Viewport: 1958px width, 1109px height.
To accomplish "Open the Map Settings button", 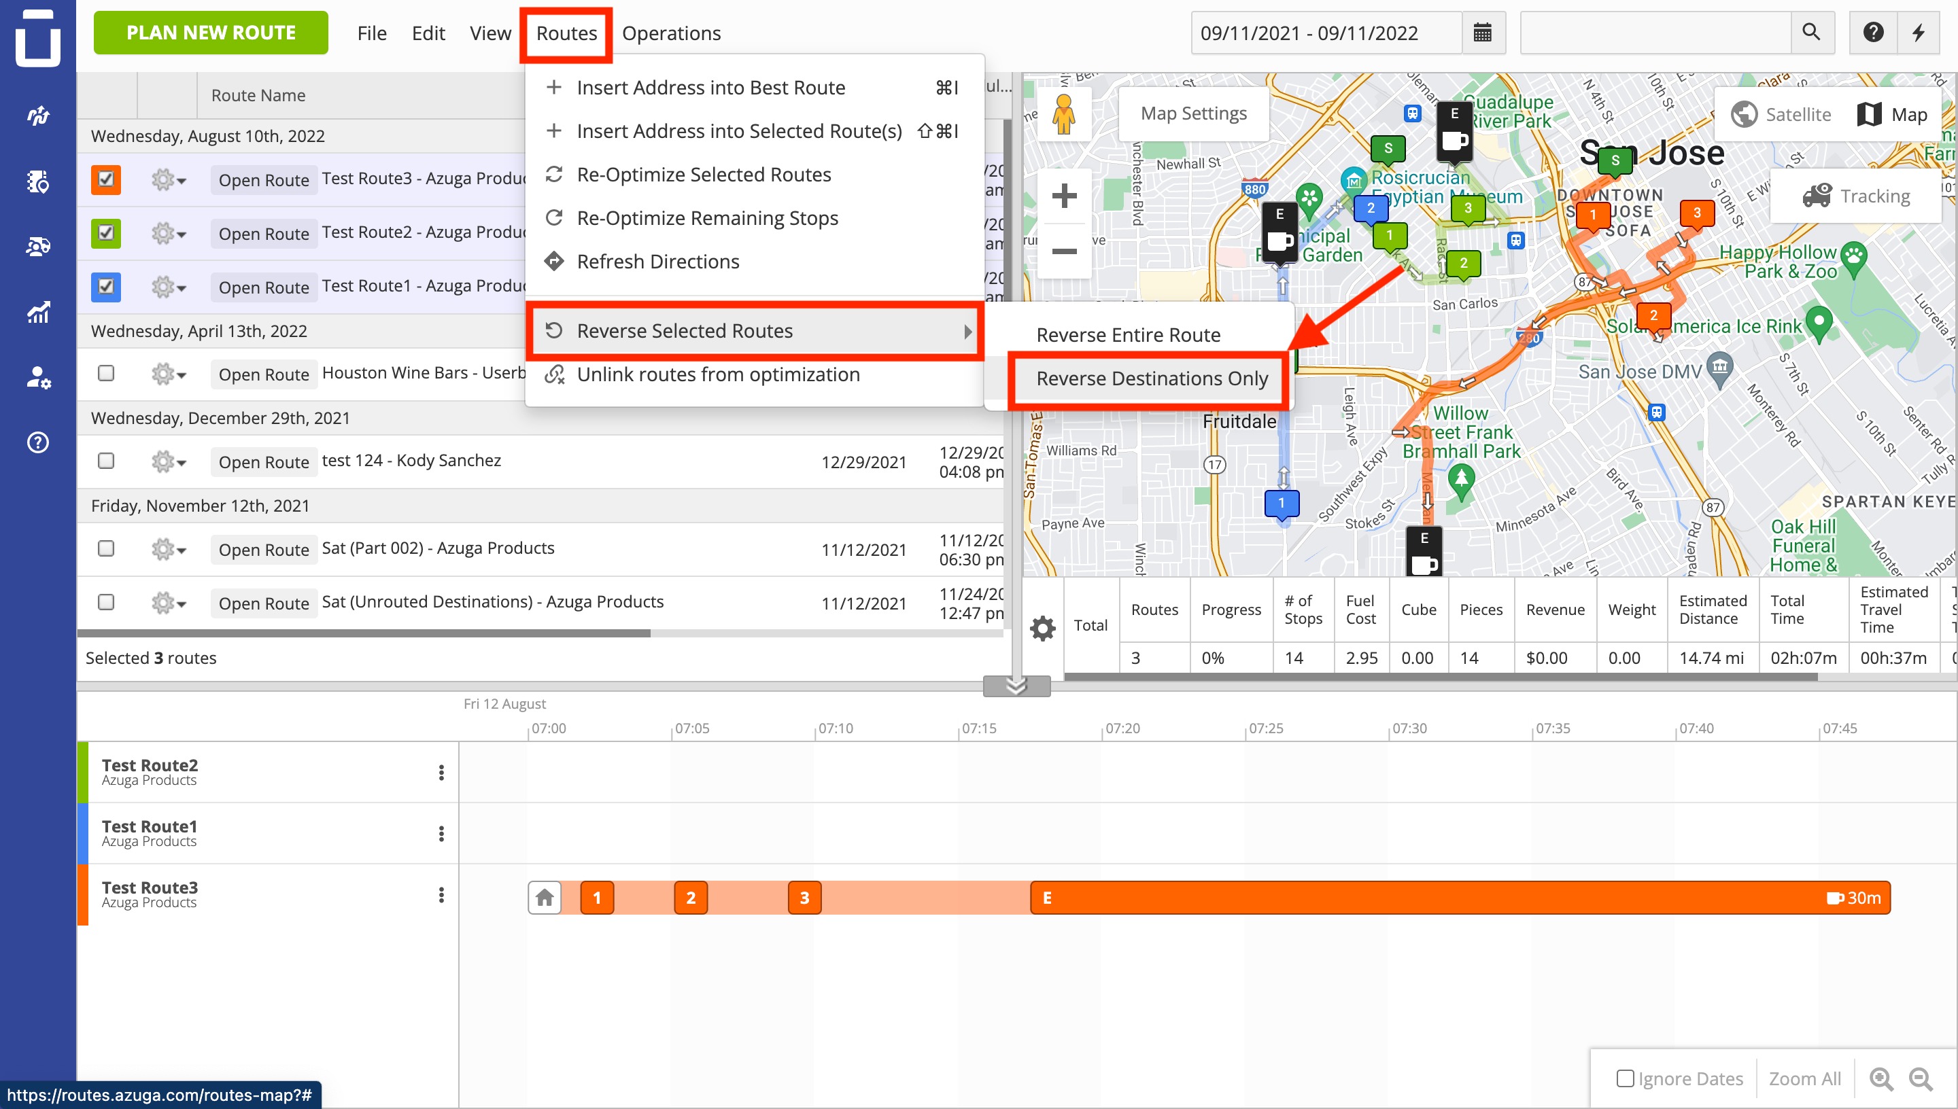I will click(1193, 113).
